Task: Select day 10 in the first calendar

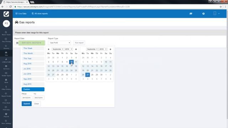Action: click(71, 62)
